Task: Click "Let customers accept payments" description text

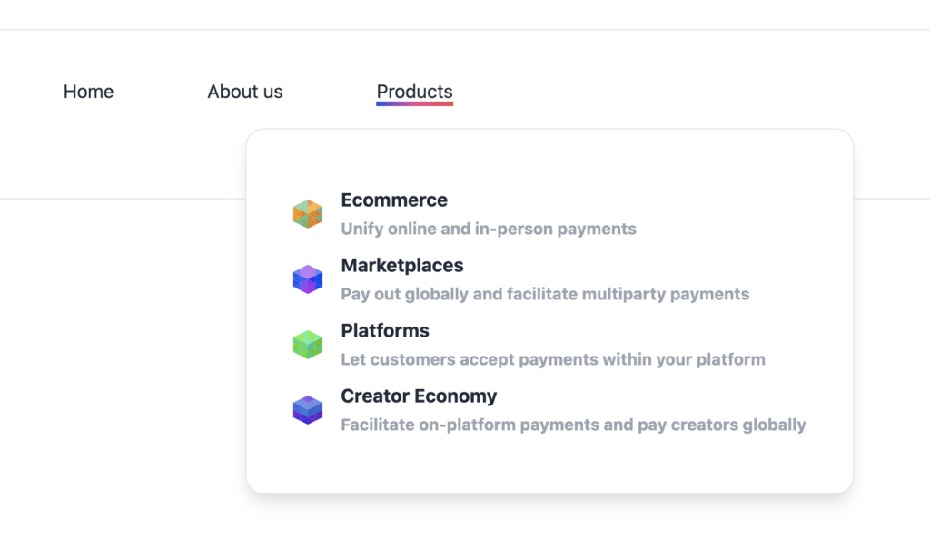Action: pyautogui.click(x=553, y=359)
